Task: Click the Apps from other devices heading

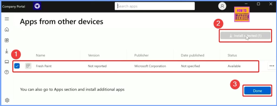Action: pos(61,22)
